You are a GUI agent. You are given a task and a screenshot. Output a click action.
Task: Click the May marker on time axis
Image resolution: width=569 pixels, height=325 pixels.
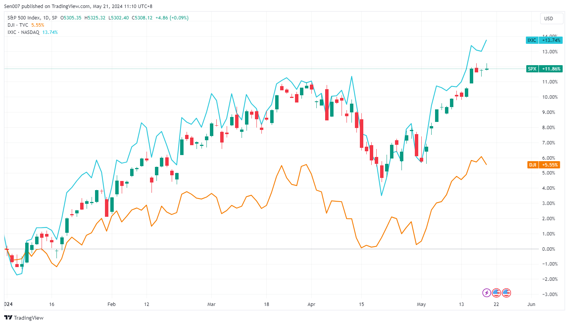(421, 304)
